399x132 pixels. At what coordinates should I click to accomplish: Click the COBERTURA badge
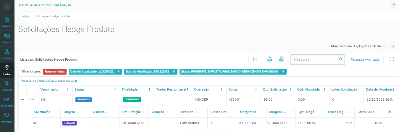tap(132, 99)
